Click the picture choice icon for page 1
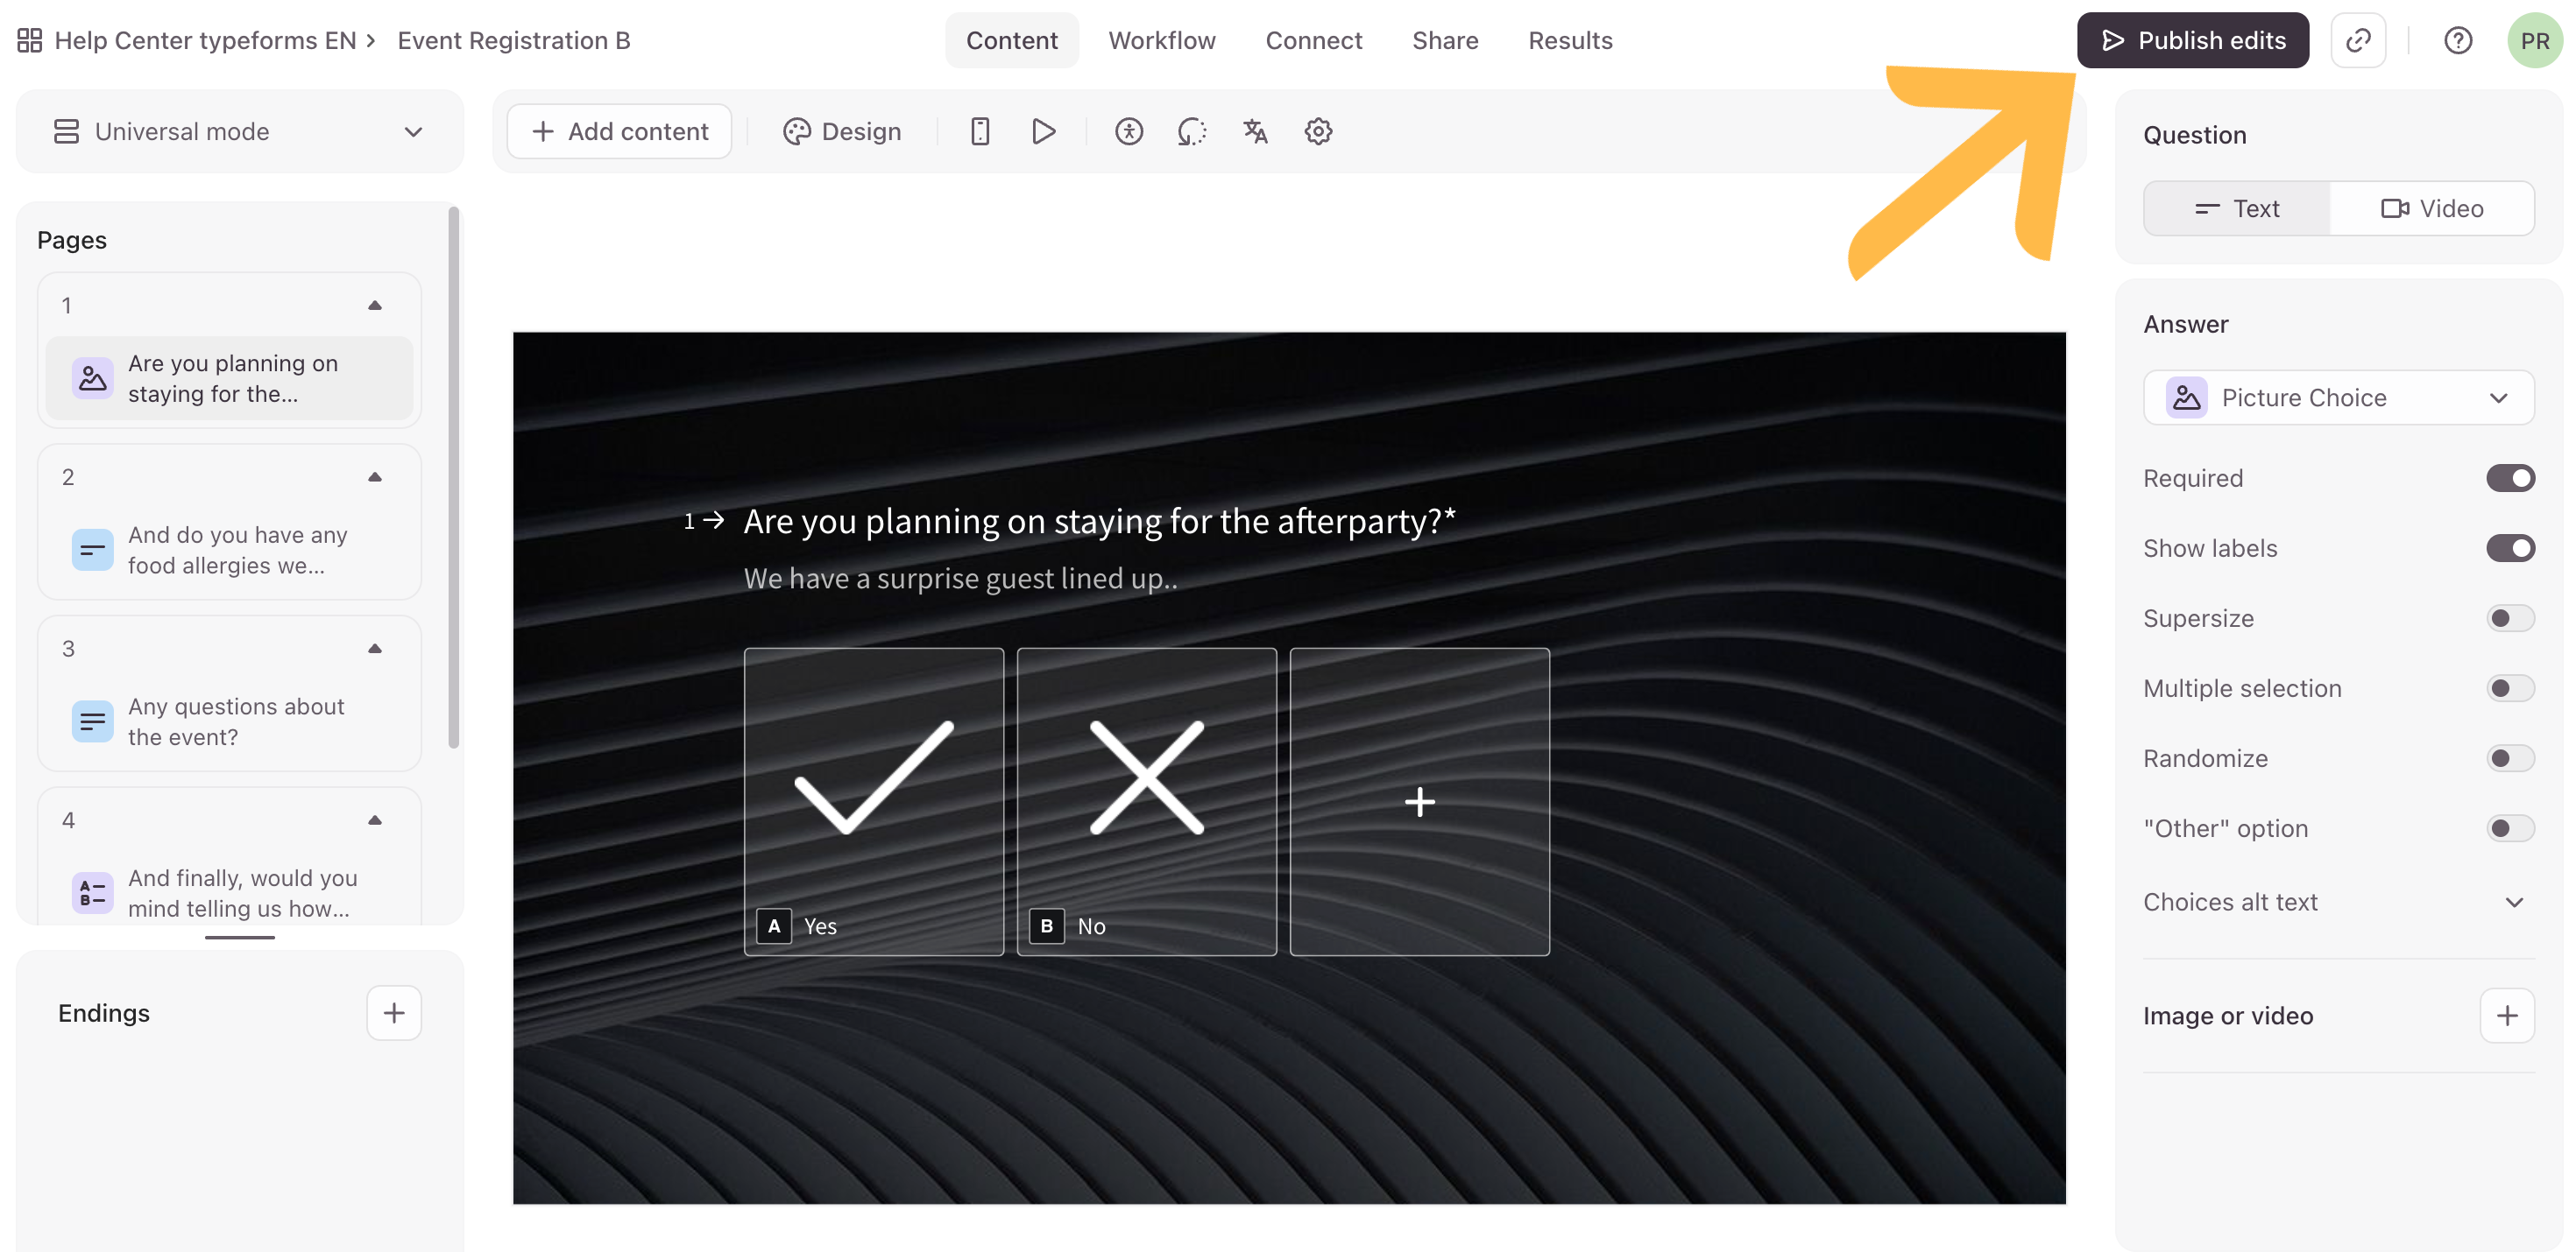 point(92,379)
